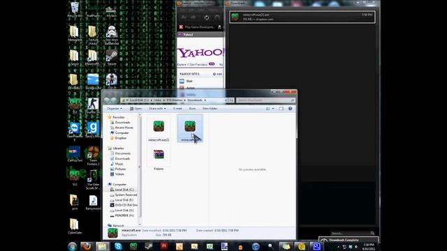Open the Elder Scrolls IV desktop shortcut
Image resolution: width=447 pixels, height=251 pixels.
93,180
